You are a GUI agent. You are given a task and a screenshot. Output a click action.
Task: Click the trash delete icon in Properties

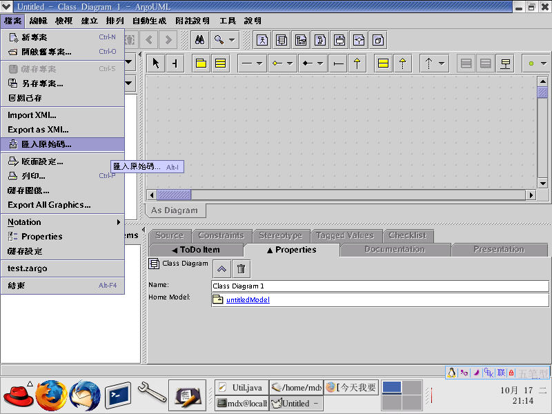pyautogui.click(x=241, y=269)
